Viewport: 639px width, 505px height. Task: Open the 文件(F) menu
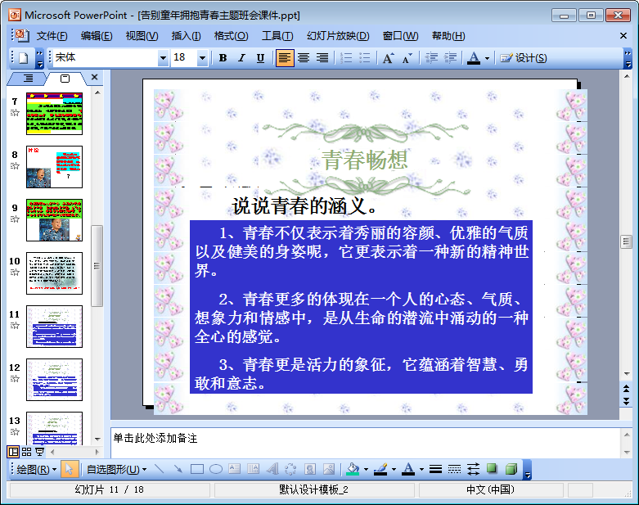(x=52, y=36)
